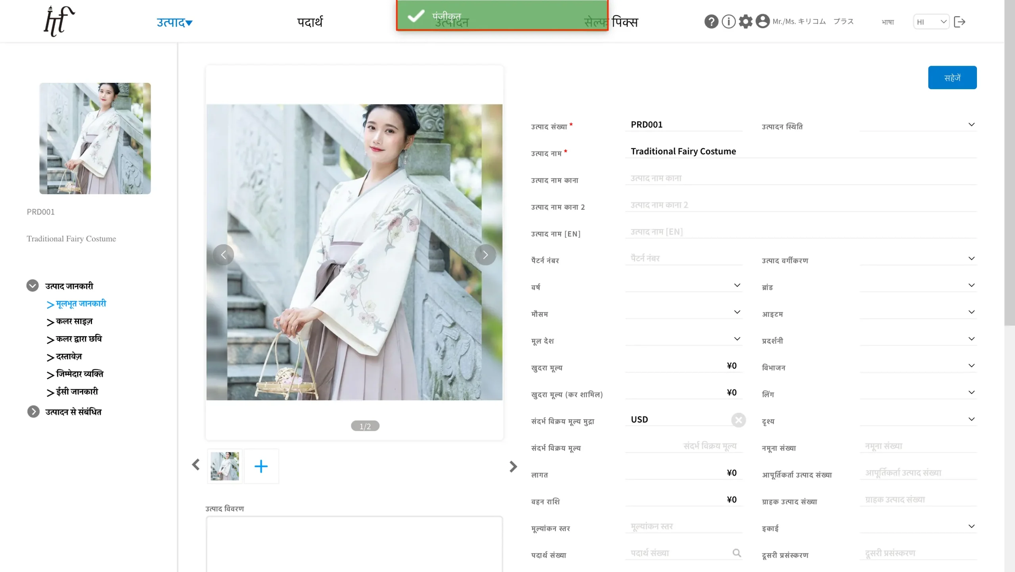Image resolution: width=1015 pixels, height=572 pixels.
Task: Click the उत्पाद विवरण text area
Action: pyautogui.click(x=354, y=544)
